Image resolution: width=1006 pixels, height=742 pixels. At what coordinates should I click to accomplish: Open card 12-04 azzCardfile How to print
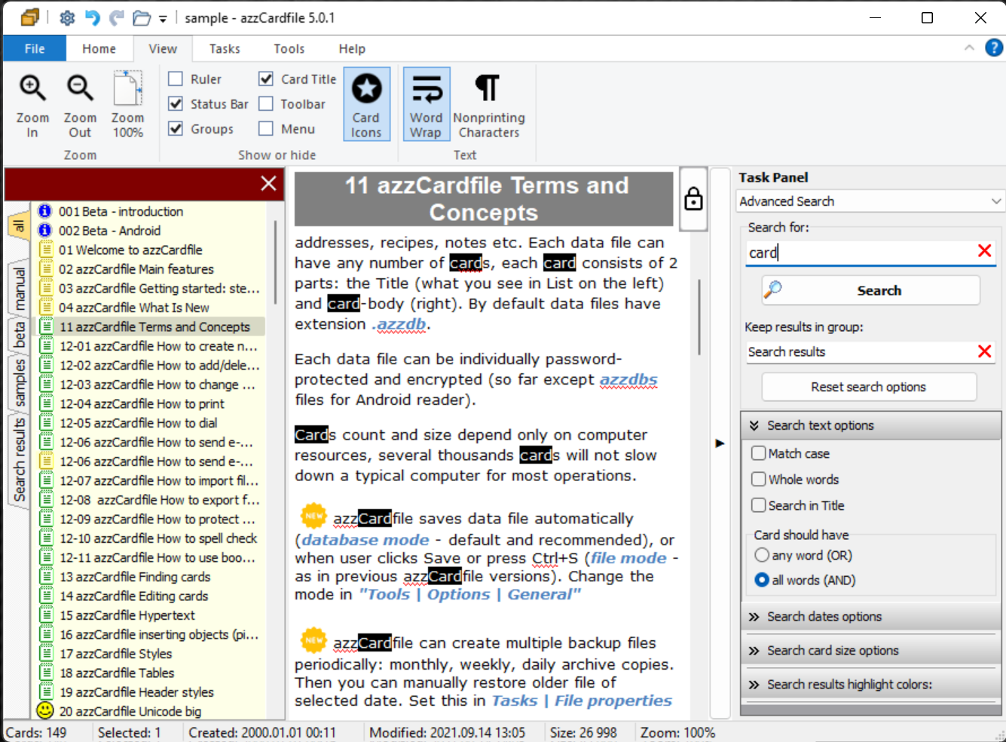click(142, 403)
